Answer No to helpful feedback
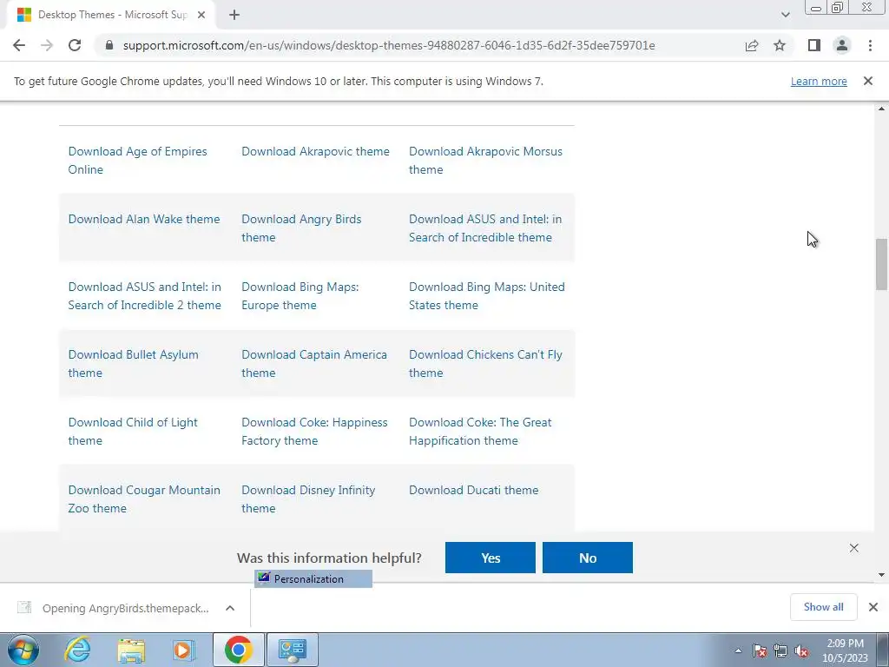889x667 pixels. (588, 558)
